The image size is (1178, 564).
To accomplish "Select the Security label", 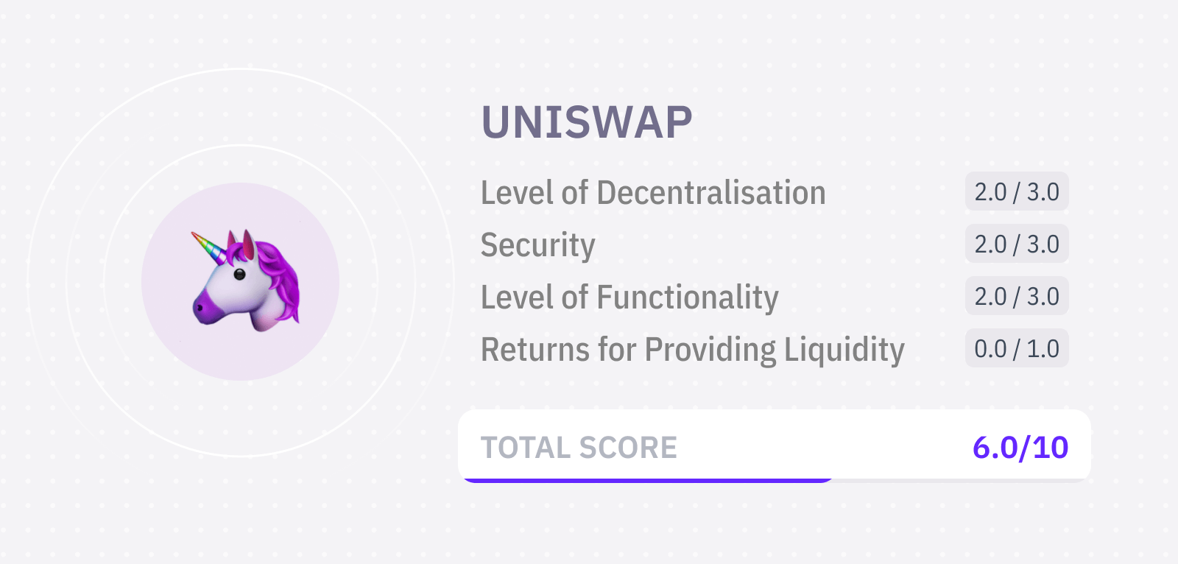I will pos(537,245).
